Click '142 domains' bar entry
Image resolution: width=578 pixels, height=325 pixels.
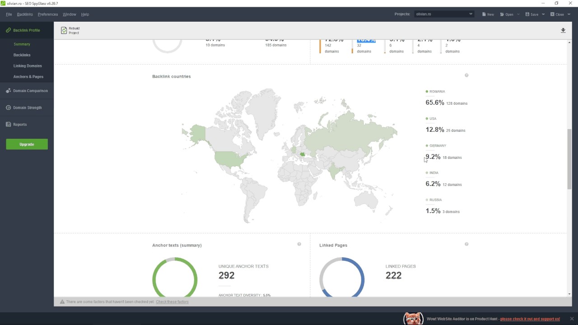331,48
